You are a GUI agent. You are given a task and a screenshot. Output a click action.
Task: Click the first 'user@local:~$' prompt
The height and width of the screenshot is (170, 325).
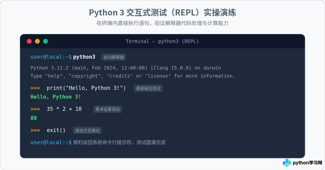click(x=51, y=57)
